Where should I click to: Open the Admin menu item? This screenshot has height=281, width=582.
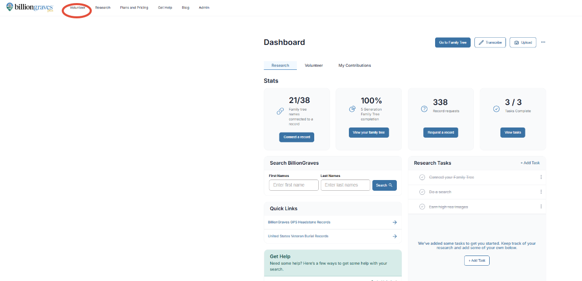pyautogui.click(x=204, y=8)
